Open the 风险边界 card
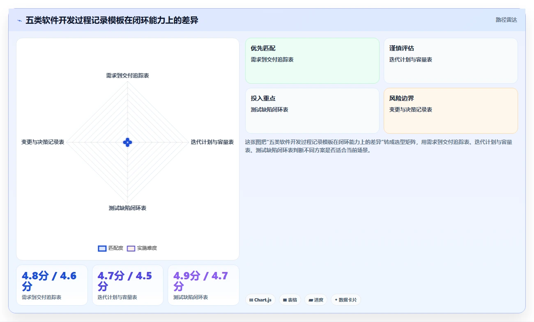 click(451, 111)
